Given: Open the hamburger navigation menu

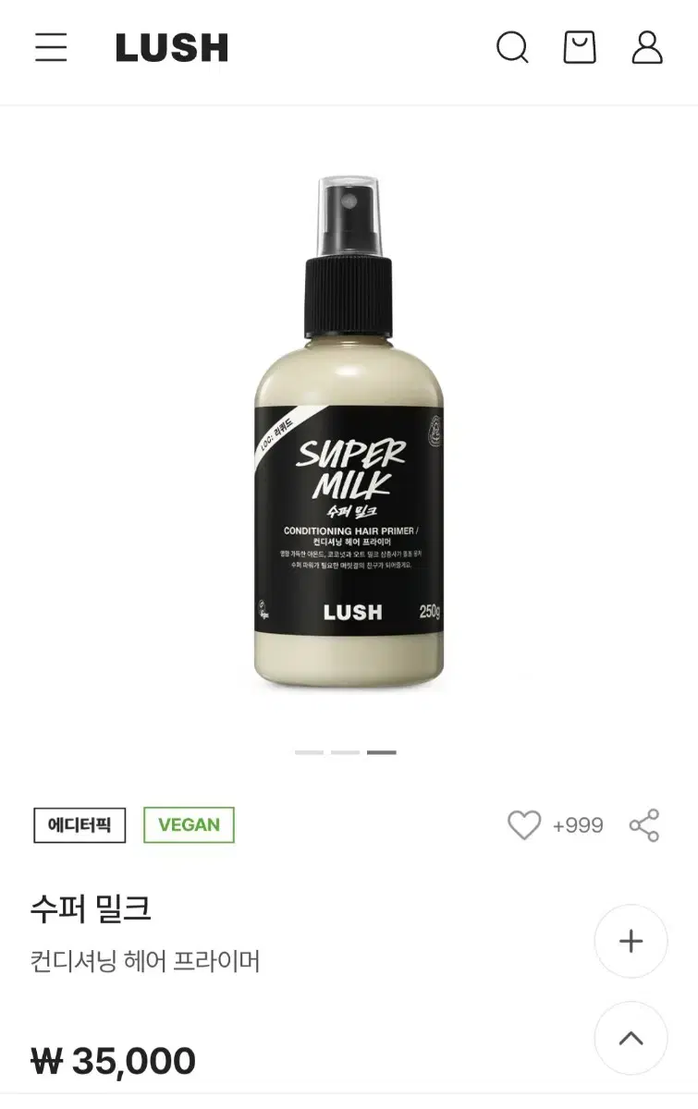Looking at the screenshot, I should 51,47.
